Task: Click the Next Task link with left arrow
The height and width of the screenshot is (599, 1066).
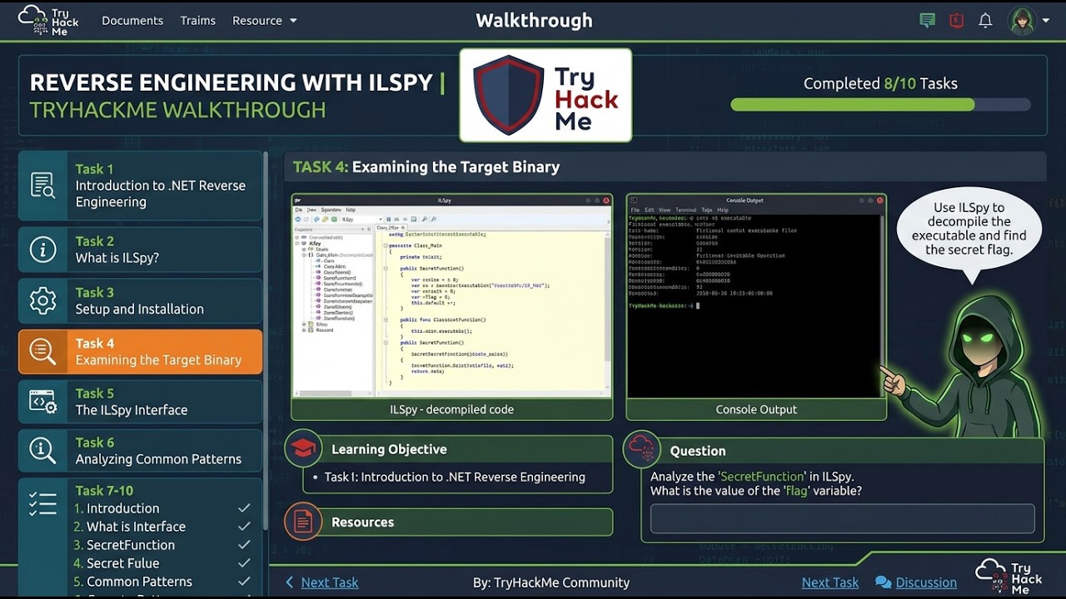Action: click(x=321, y=582)
